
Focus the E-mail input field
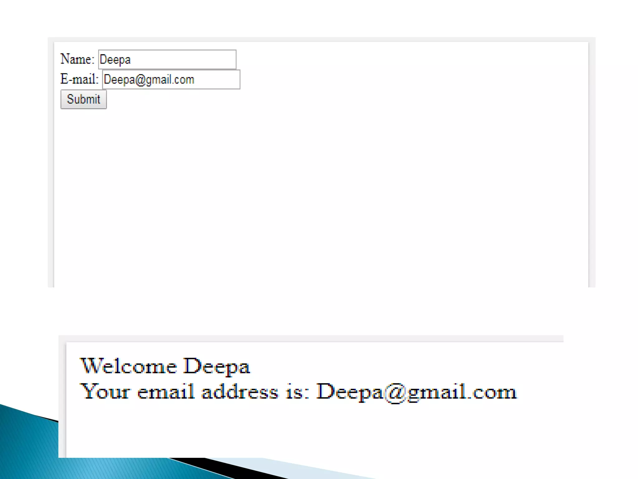click(x=171, y=80)
